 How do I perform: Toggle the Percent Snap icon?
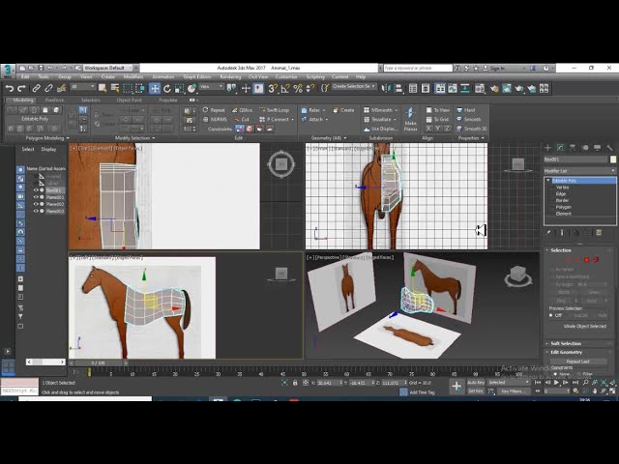(298, 88)
